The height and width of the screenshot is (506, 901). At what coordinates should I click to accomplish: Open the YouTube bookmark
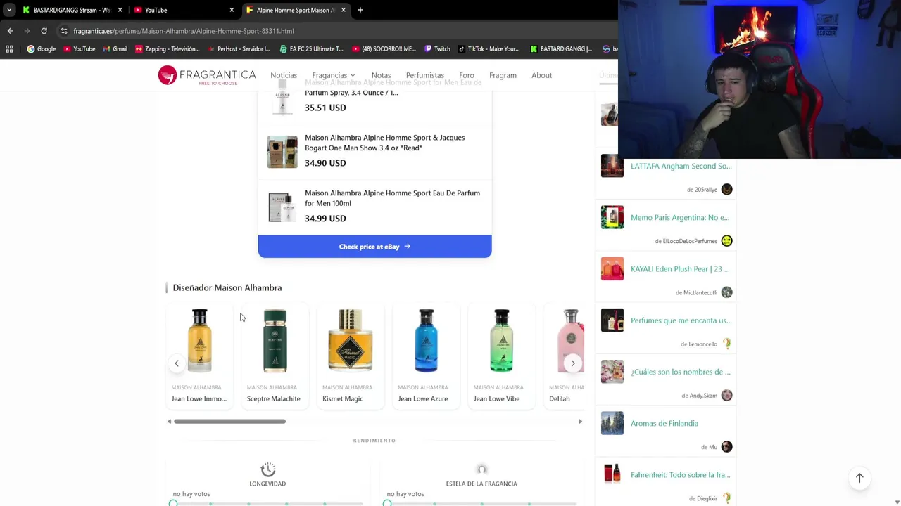click(x=79, y=49)
